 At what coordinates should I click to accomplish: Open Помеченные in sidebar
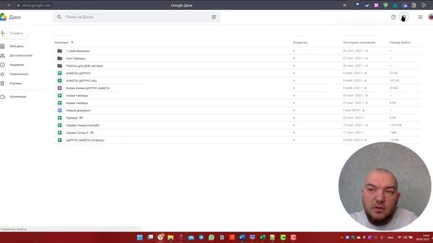(x=19, y=74)
